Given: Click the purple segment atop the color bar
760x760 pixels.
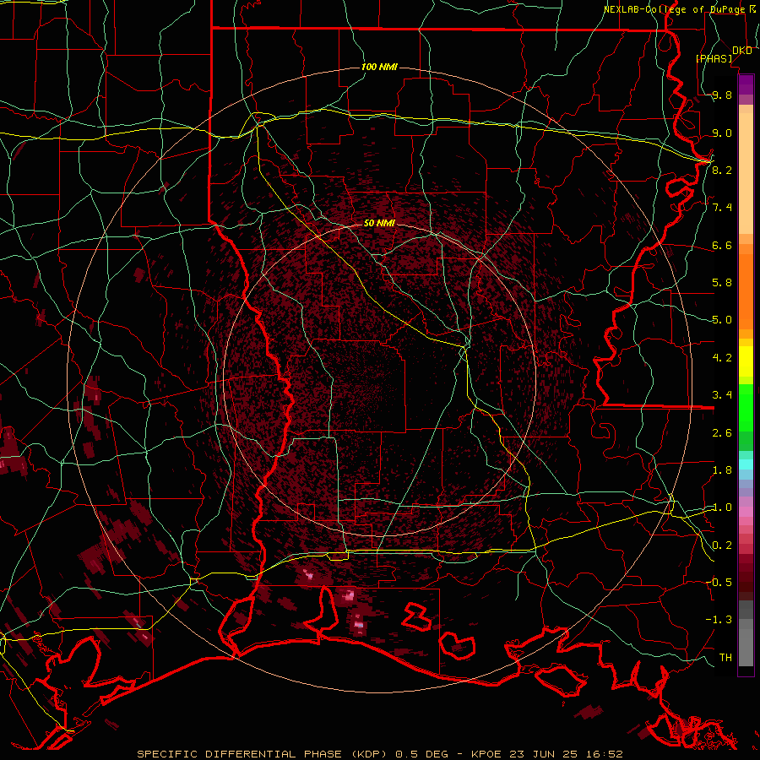Looking at the screenshot, I should pyautogui.click(x=746, y=84).
